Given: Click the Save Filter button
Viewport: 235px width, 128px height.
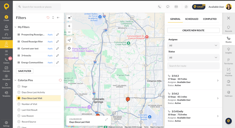Looking at the screenshot, I should tap(25, 71).
